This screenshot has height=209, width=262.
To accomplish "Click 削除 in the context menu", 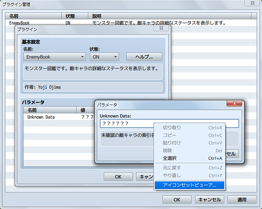I will 190,150.
